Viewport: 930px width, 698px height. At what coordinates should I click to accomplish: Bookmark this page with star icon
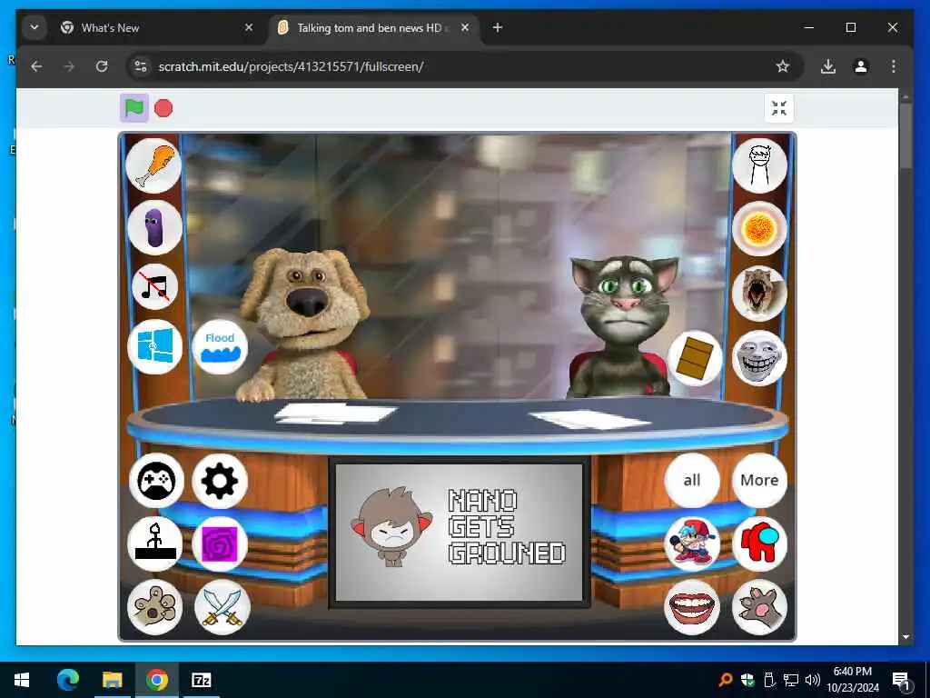(x=783, y=66)
